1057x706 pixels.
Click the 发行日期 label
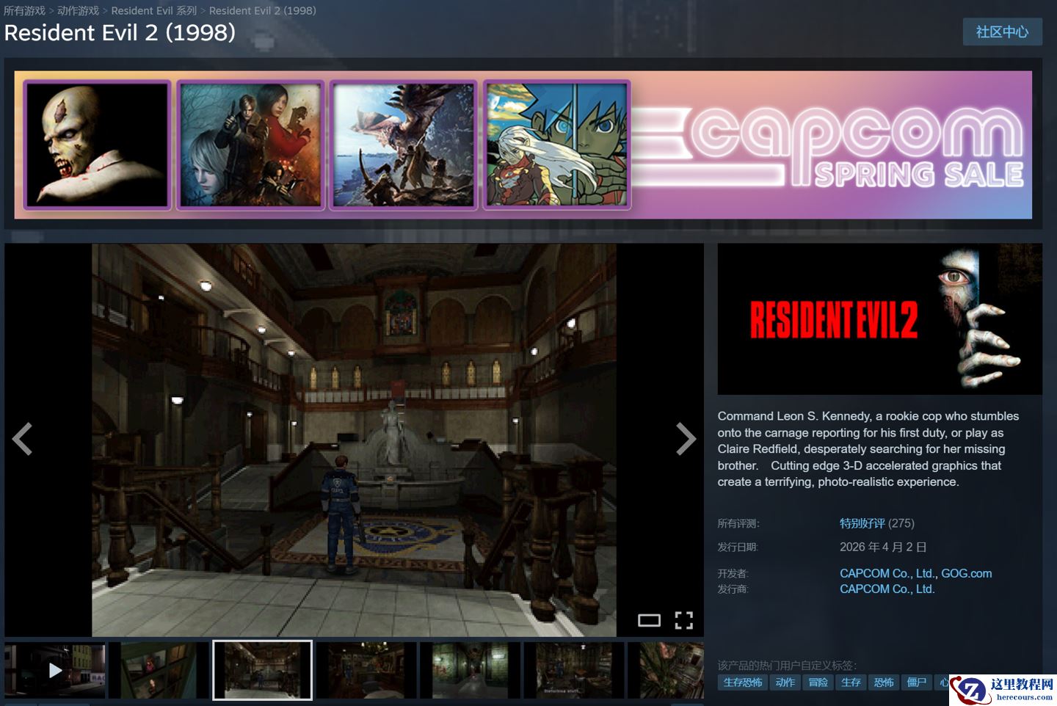tap(738, 547)
